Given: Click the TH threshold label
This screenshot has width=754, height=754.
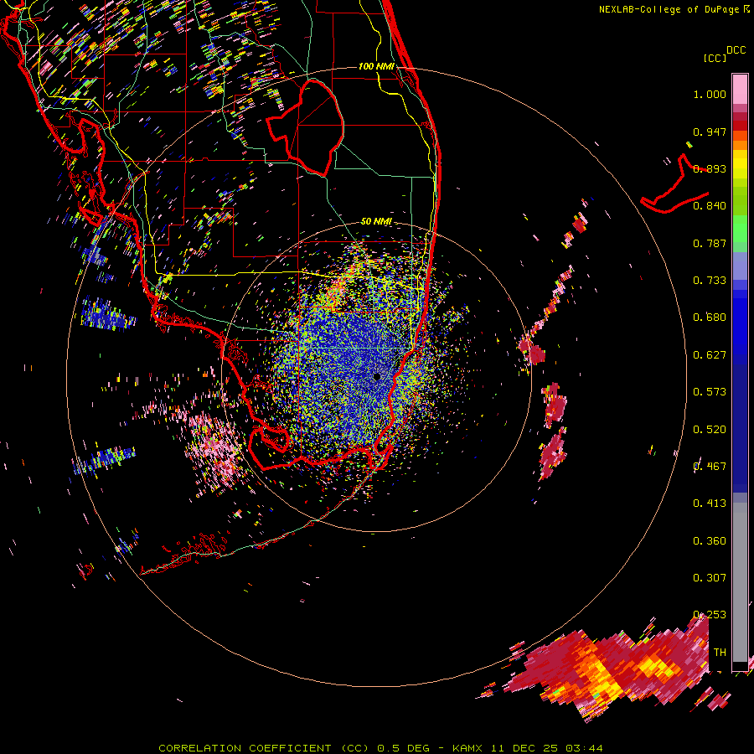Looking at the screenshot, I should tap(720, 653).
